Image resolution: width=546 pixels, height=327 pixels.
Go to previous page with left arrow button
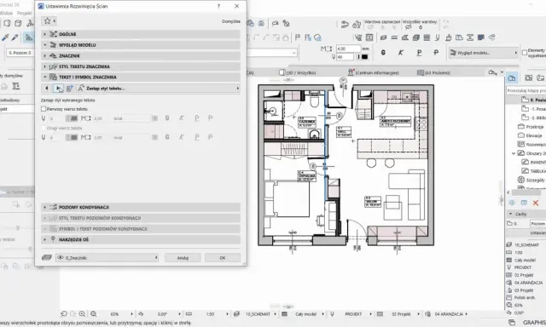47,89
